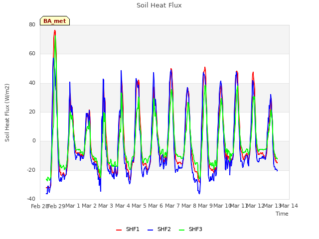Click the red SHF1 legend color marker
The height and width of the screenshot is (239, 319).
119,230
